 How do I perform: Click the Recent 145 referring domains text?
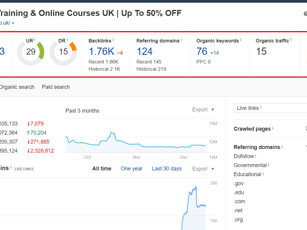click(149, 62)
